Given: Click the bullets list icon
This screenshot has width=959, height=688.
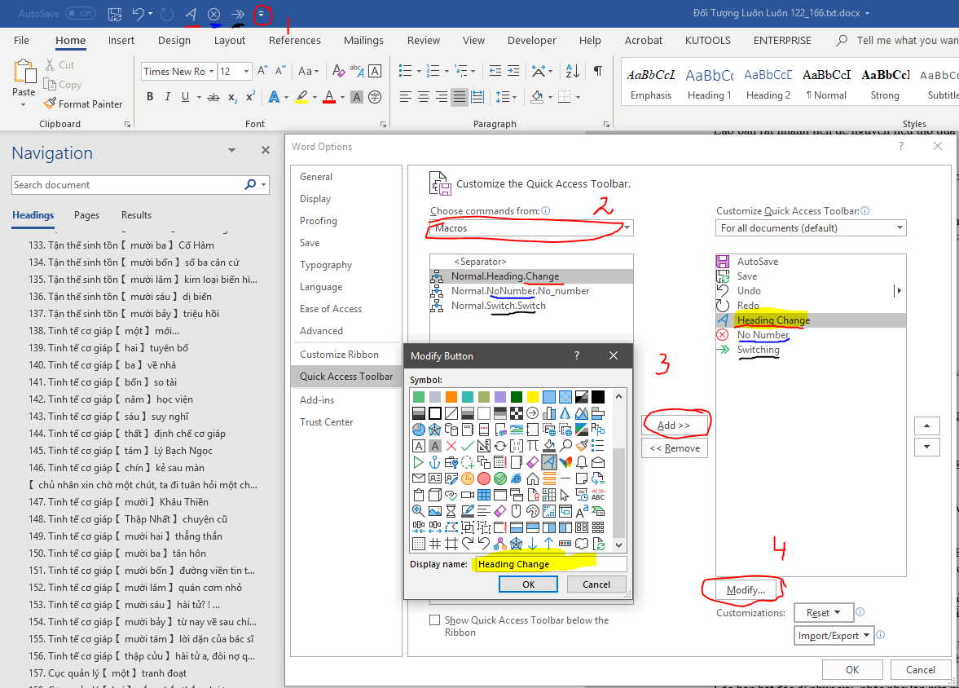Looking at the screenshot, I should coord(407,72).
